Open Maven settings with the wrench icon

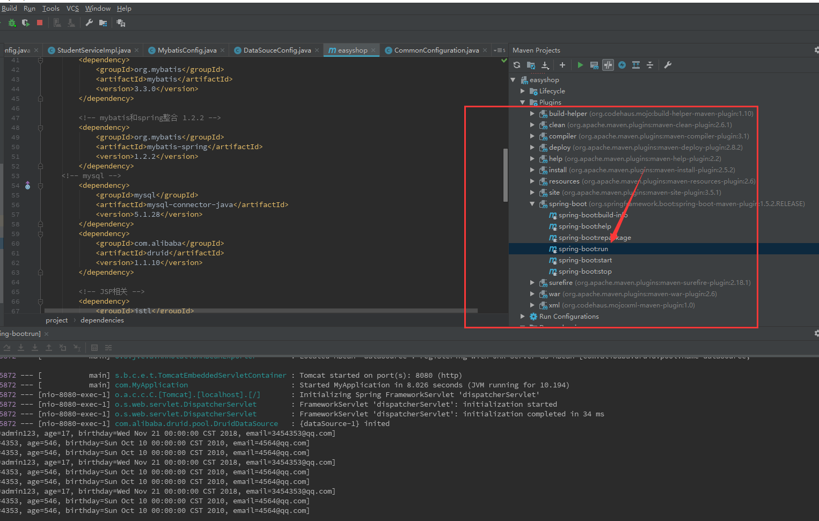pos(667,65)
